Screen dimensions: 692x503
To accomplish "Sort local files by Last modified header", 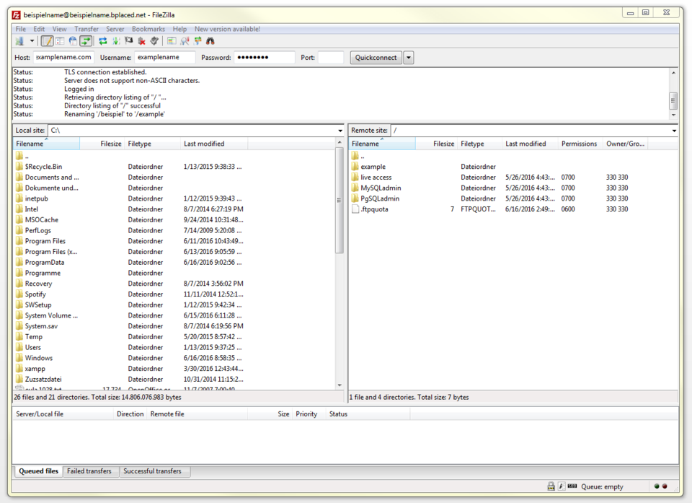I will 214,144.
